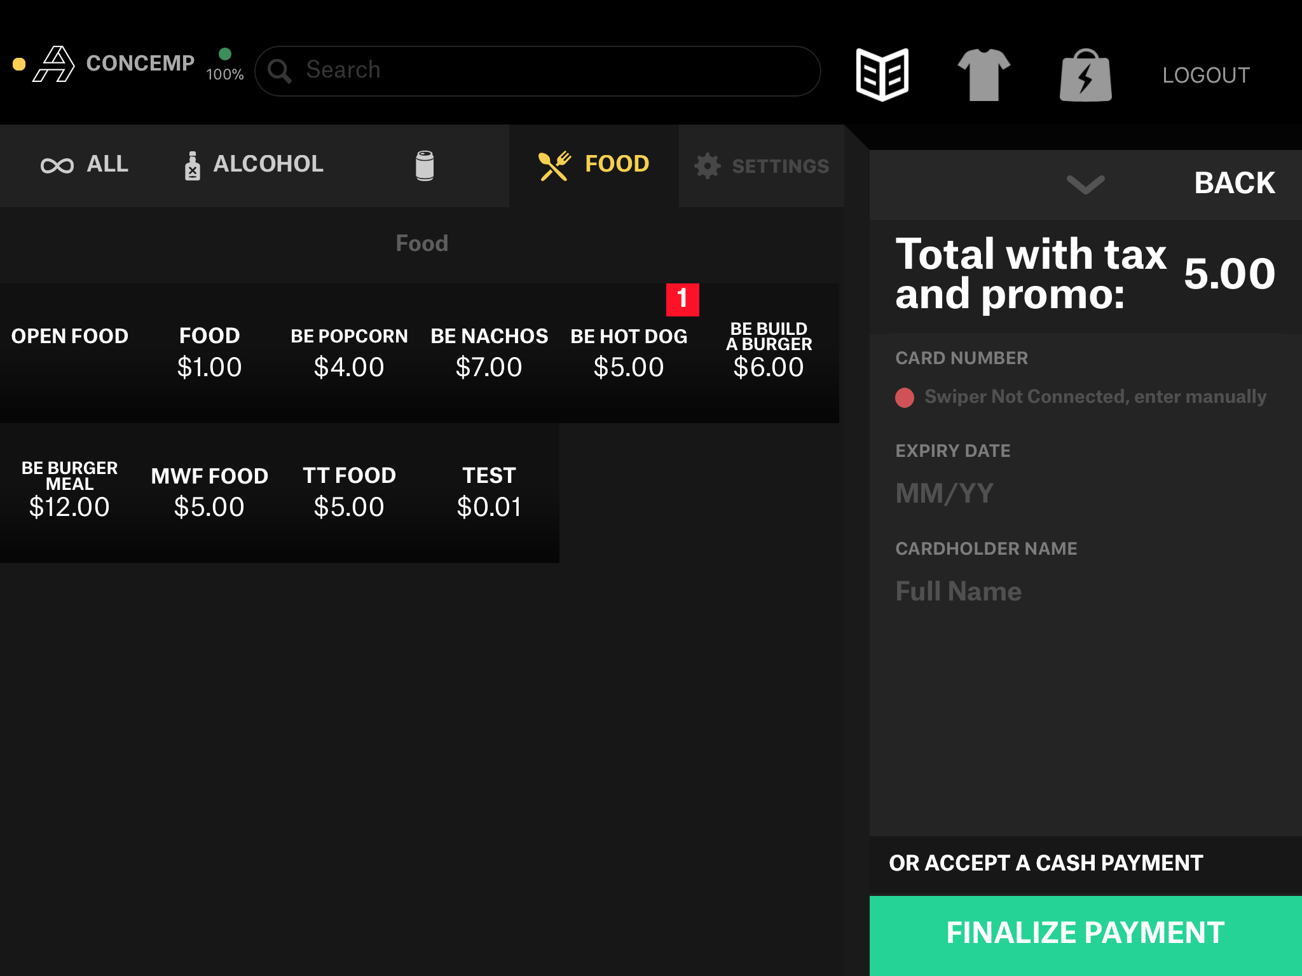
Task: Add BE NACHOS to the order
Action: [489, 352]
